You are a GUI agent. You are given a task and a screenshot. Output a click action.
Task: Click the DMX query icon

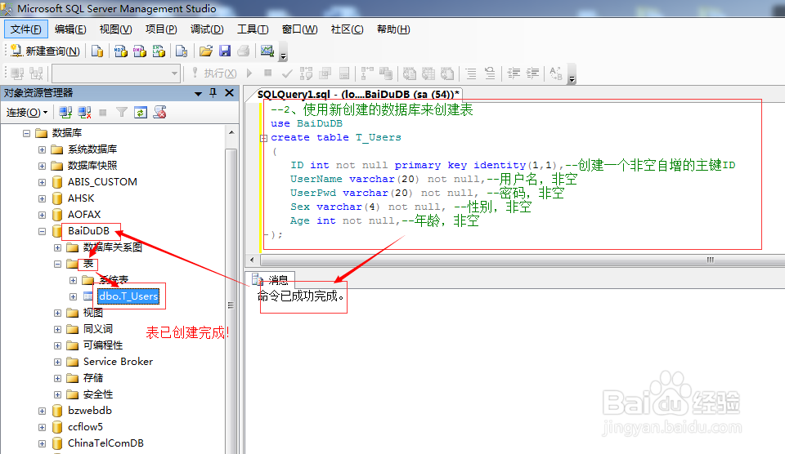pyautogui.click(x=140, y=51)
